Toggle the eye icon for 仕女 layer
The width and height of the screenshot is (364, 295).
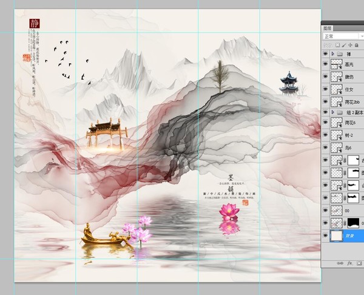(325, 89)
